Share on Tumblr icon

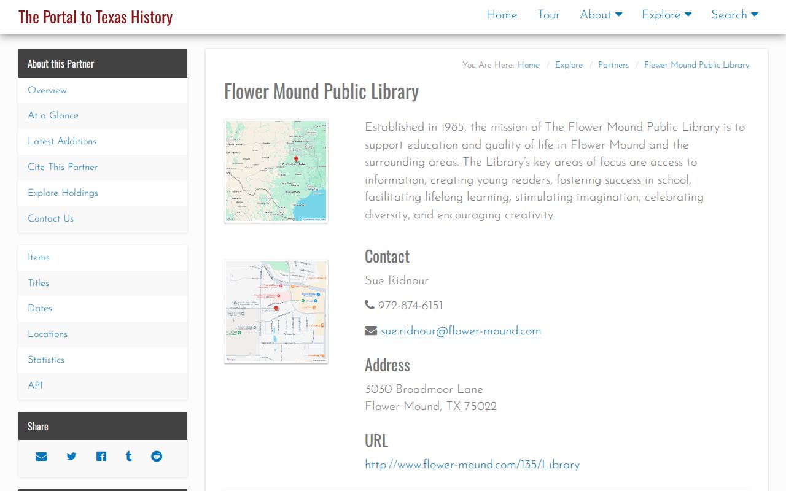[x=128, y=456]
